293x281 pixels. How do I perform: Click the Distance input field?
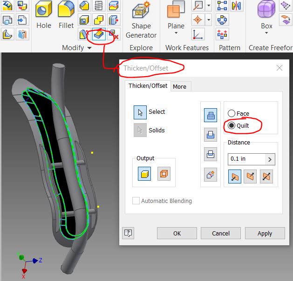(x=247, y=159)
